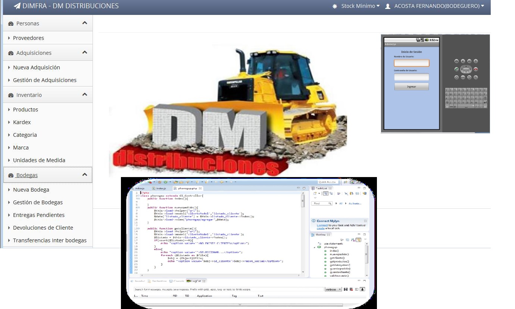Viewport: 515px width, 309px height.
Task: Click the dashboard icon next to Adquisiciones
Action: coord(11,53)
